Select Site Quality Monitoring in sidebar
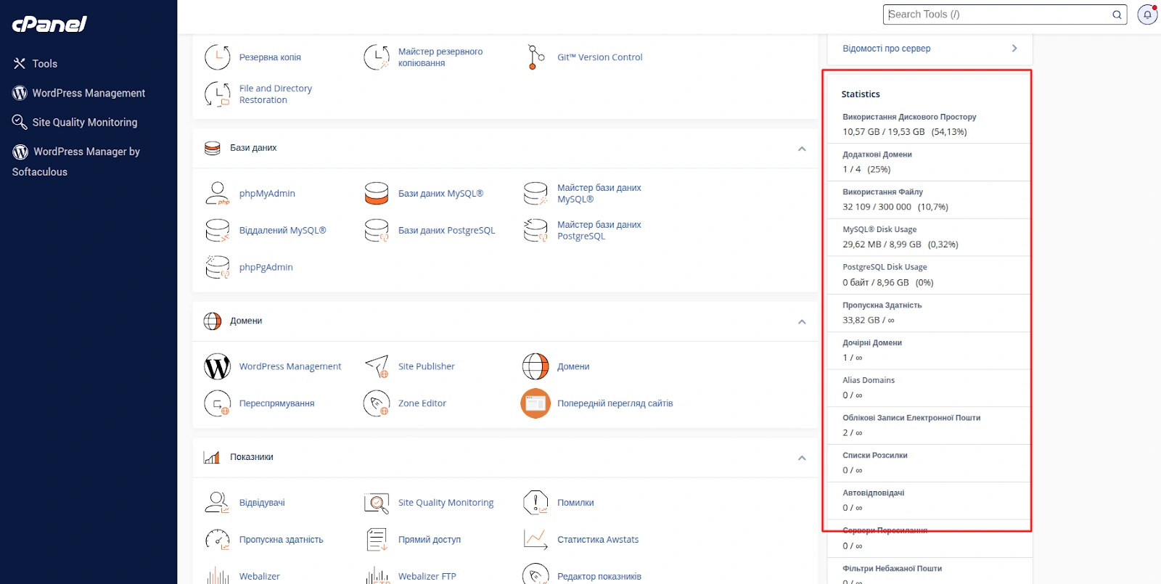Image resolution: width=1161 pixels, height=584 pixels. coord(84,123)
